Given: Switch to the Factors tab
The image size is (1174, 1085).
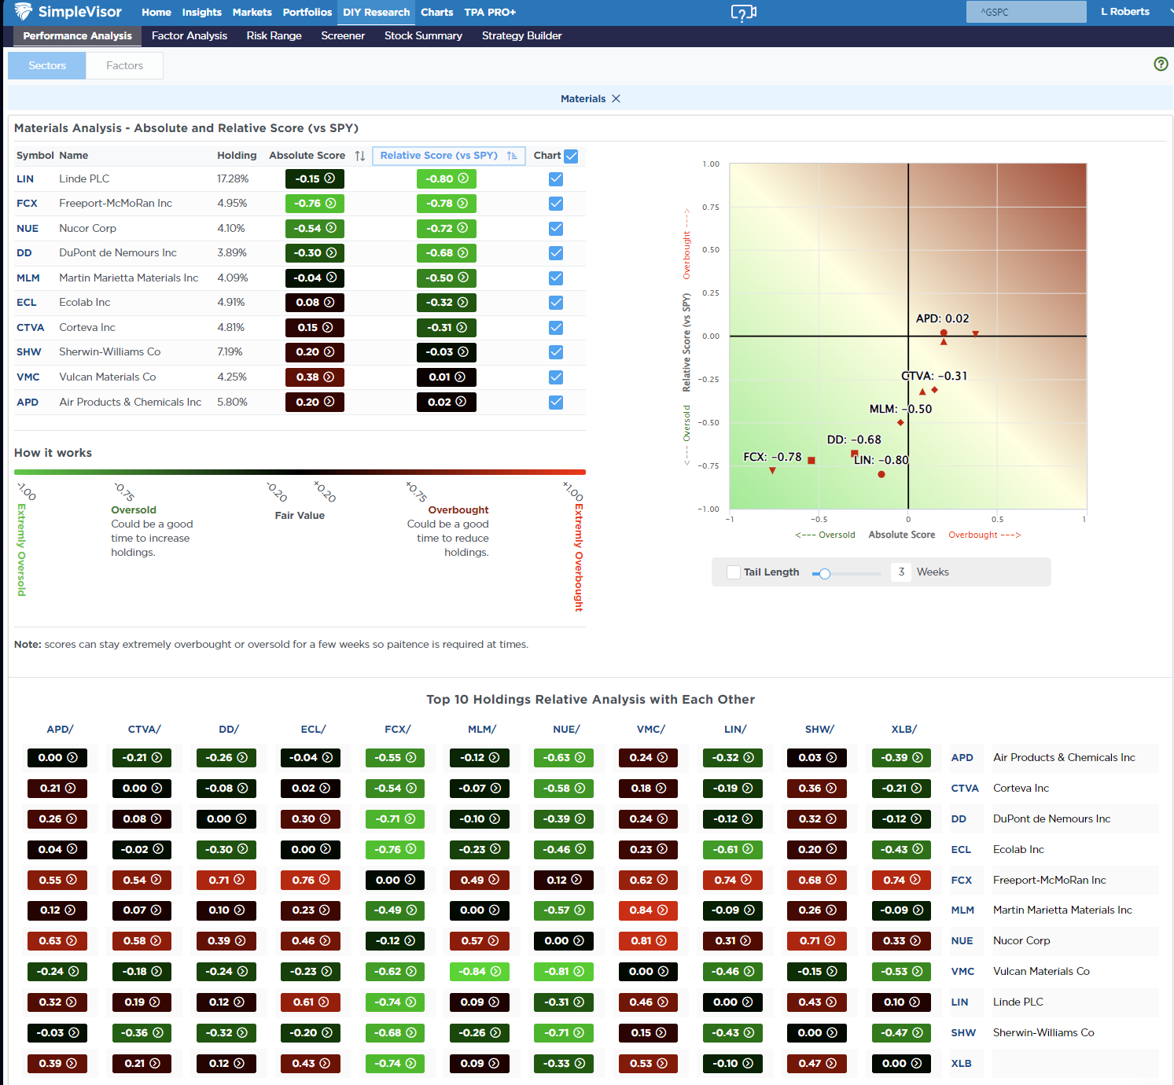Looking at the screenshot, I should click(124, 66).
